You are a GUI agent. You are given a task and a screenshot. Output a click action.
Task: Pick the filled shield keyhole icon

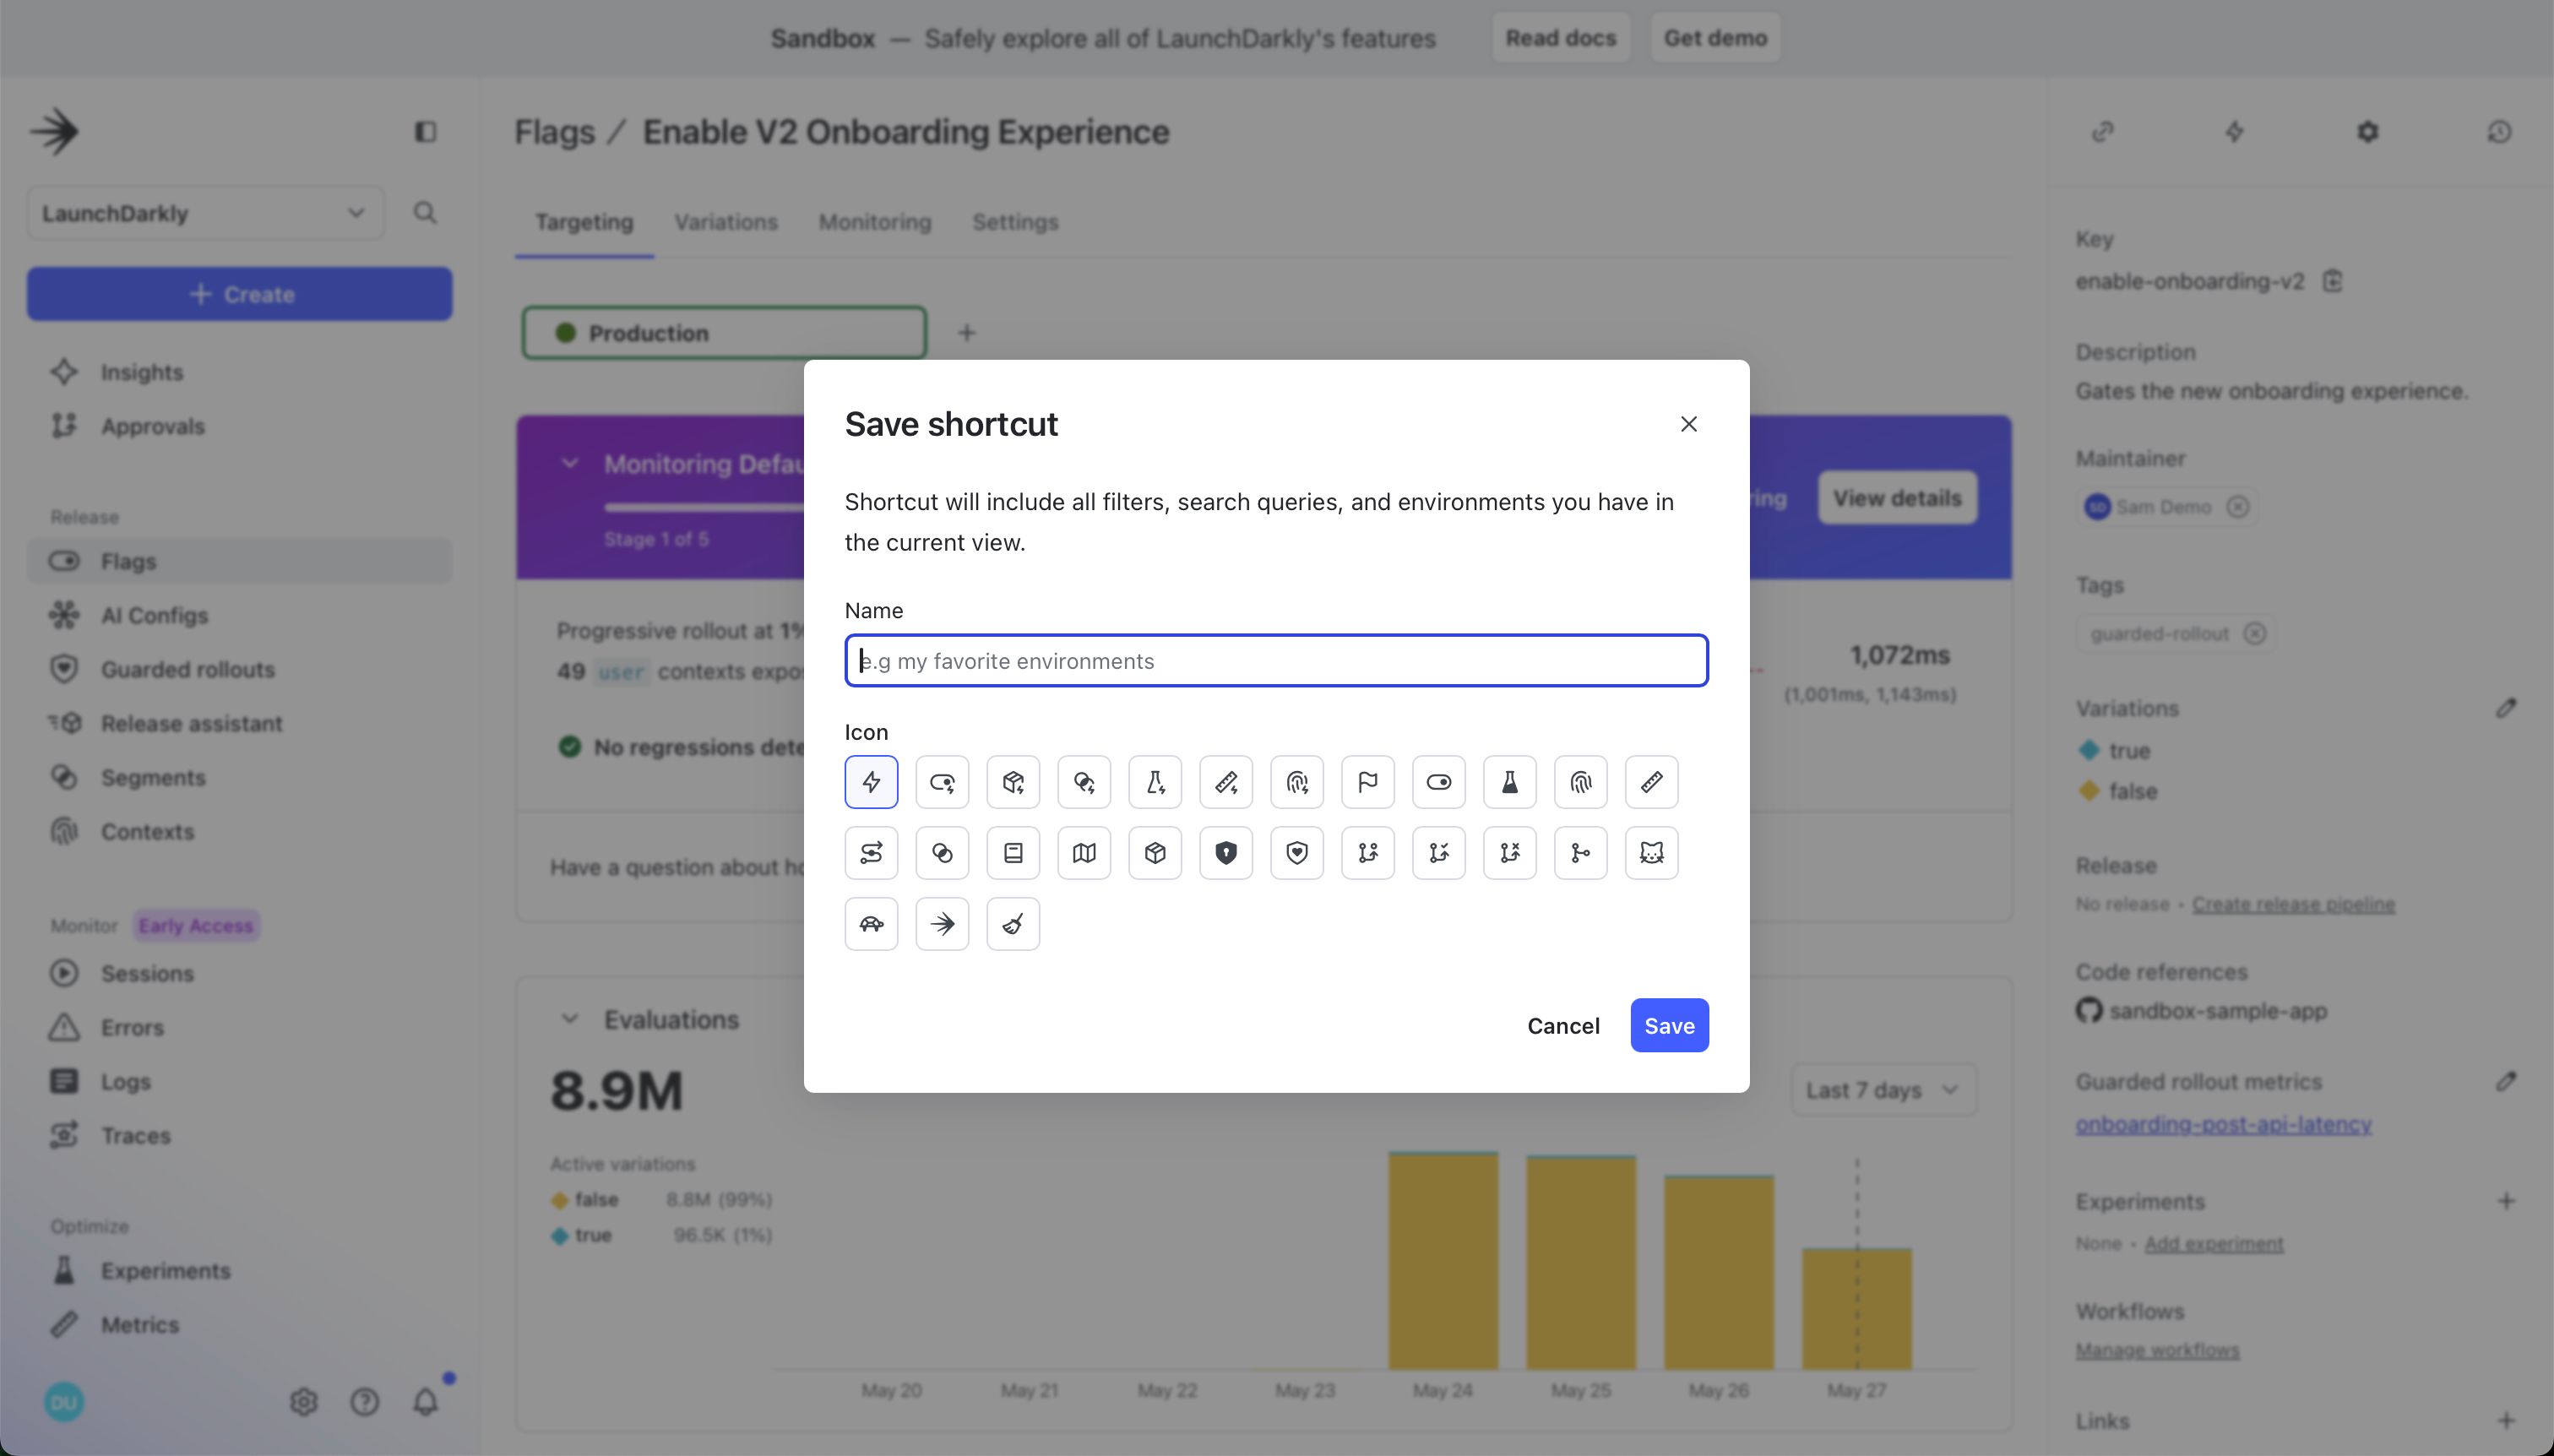click(x=1226, y=853)
